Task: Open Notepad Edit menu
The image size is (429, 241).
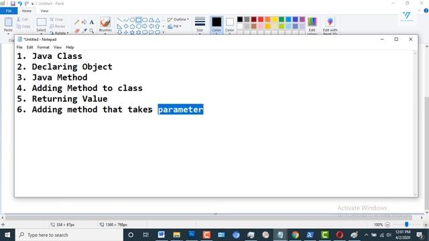Action: [29, 48]
